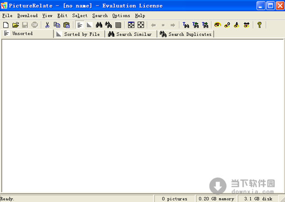
Task: Minimize the PictureRelate window
Action: (261, 6)
